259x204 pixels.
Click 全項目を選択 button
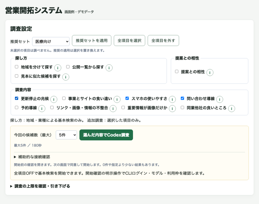click(129, 41)
